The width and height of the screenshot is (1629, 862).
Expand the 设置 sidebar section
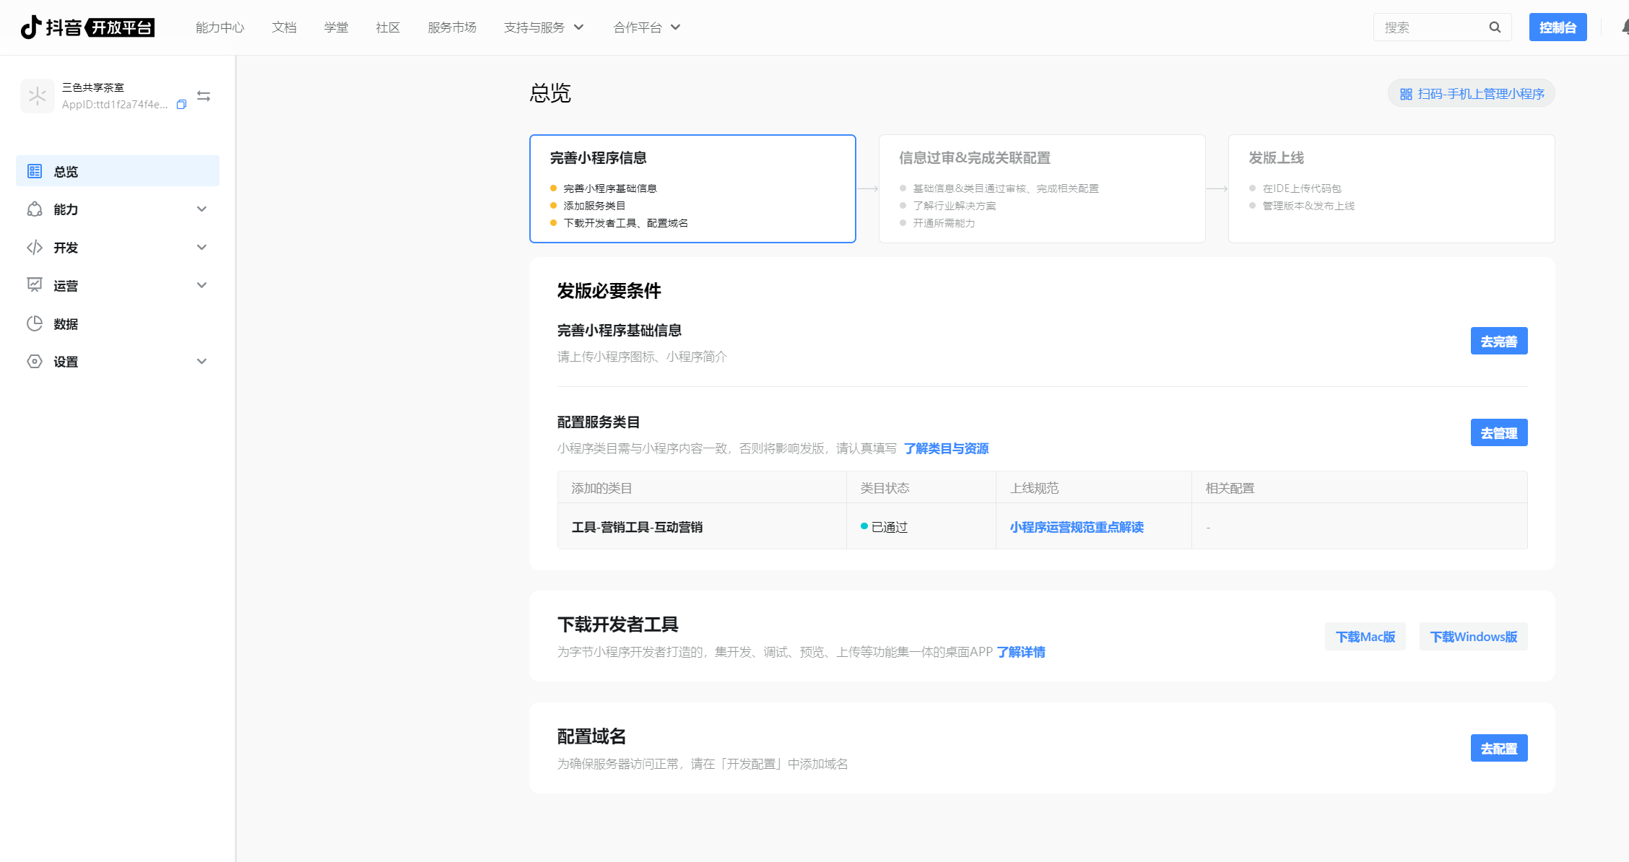pos(118,362)
